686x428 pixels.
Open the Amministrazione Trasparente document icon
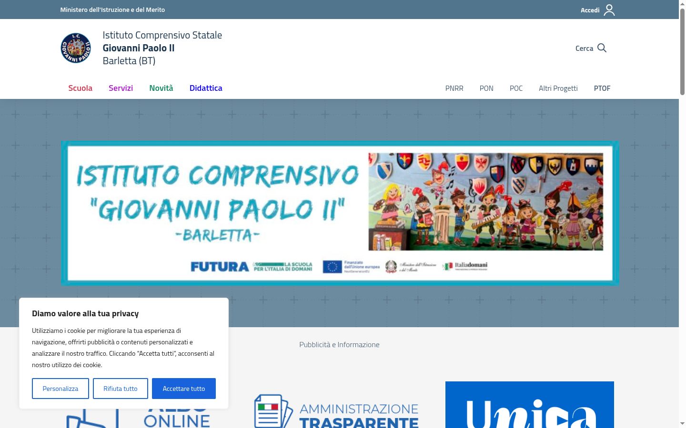point(273,411)
